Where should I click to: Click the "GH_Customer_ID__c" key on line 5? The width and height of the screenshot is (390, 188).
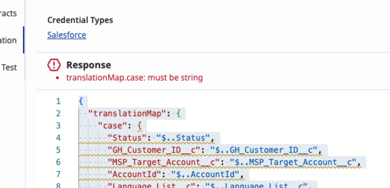pyautogui.click(x=156, y=150)
